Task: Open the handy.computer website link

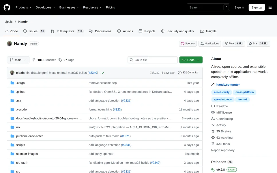Action: pos(228,85)
